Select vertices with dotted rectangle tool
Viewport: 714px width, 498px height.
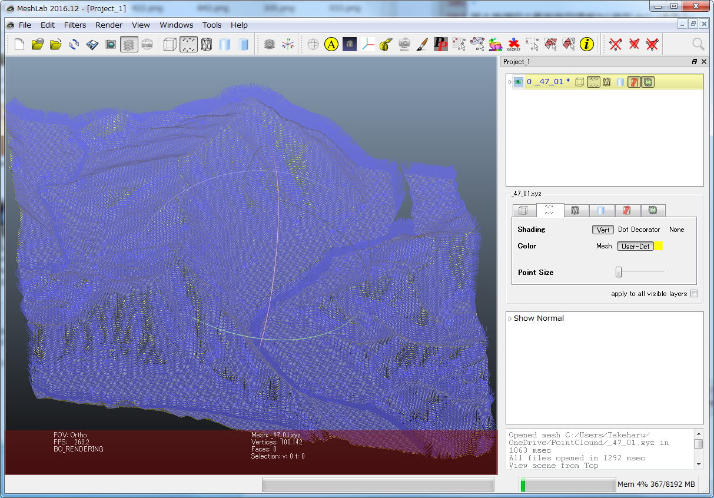[532, 44]
